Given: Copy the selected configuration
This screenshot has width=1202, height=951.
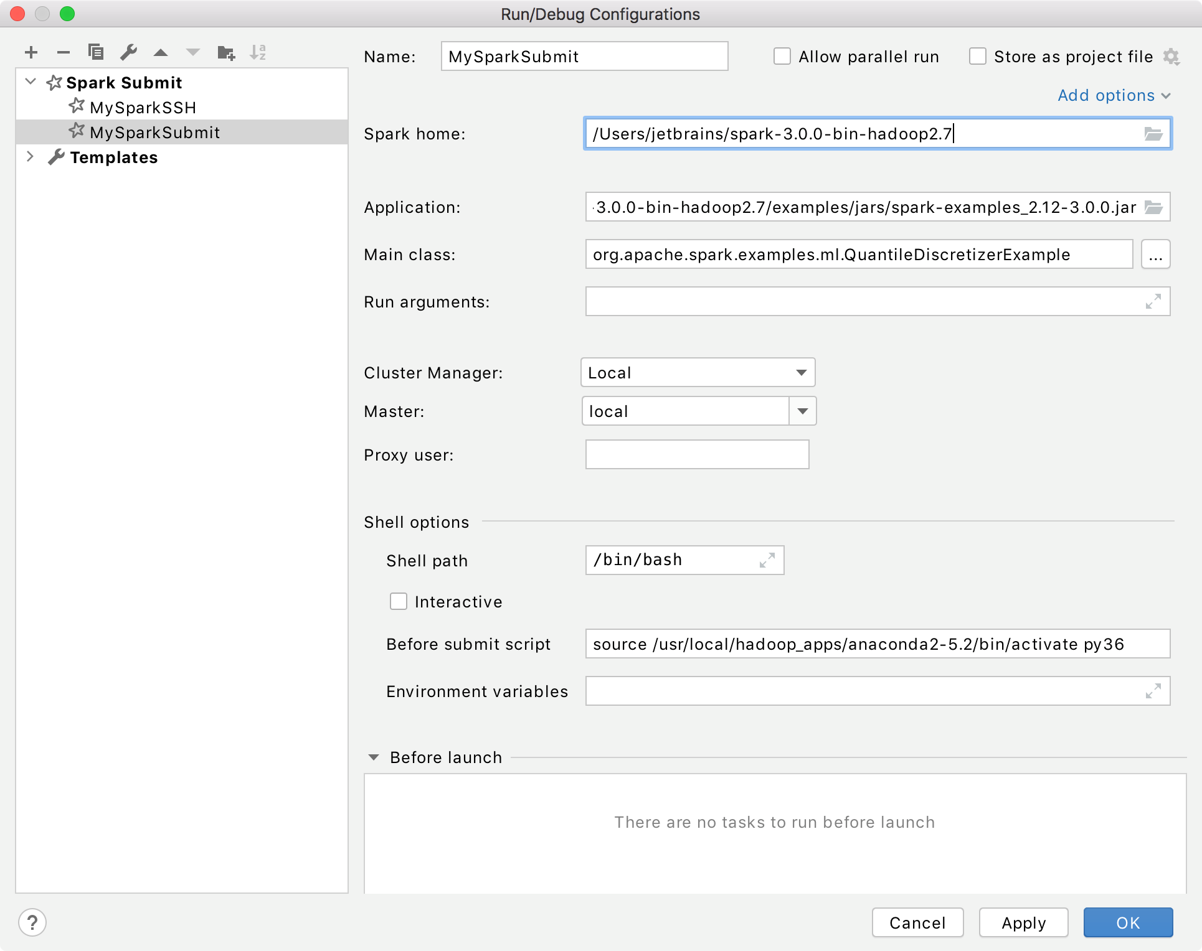Looking at the screenshot, I should coord(96,52).
